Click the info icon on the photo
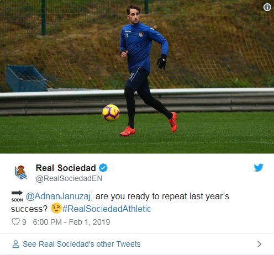 point(267,7)
